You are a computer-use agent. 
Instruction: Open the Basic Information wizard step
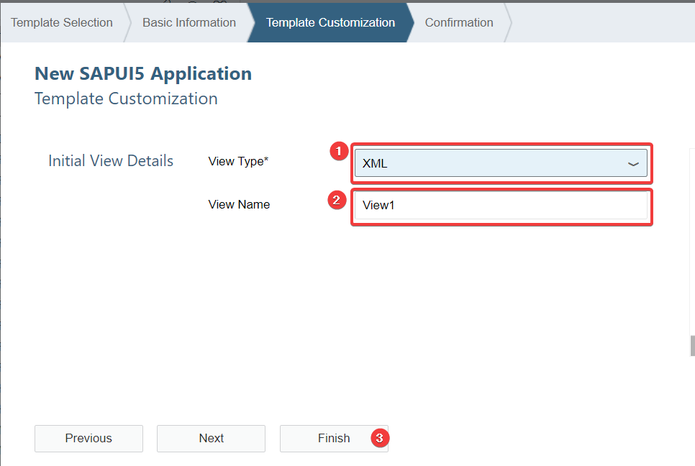tap(189, 22)
